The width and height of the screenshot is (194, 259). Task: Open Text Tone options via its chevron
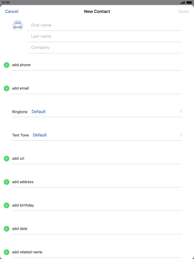click(x=181, y=135)
